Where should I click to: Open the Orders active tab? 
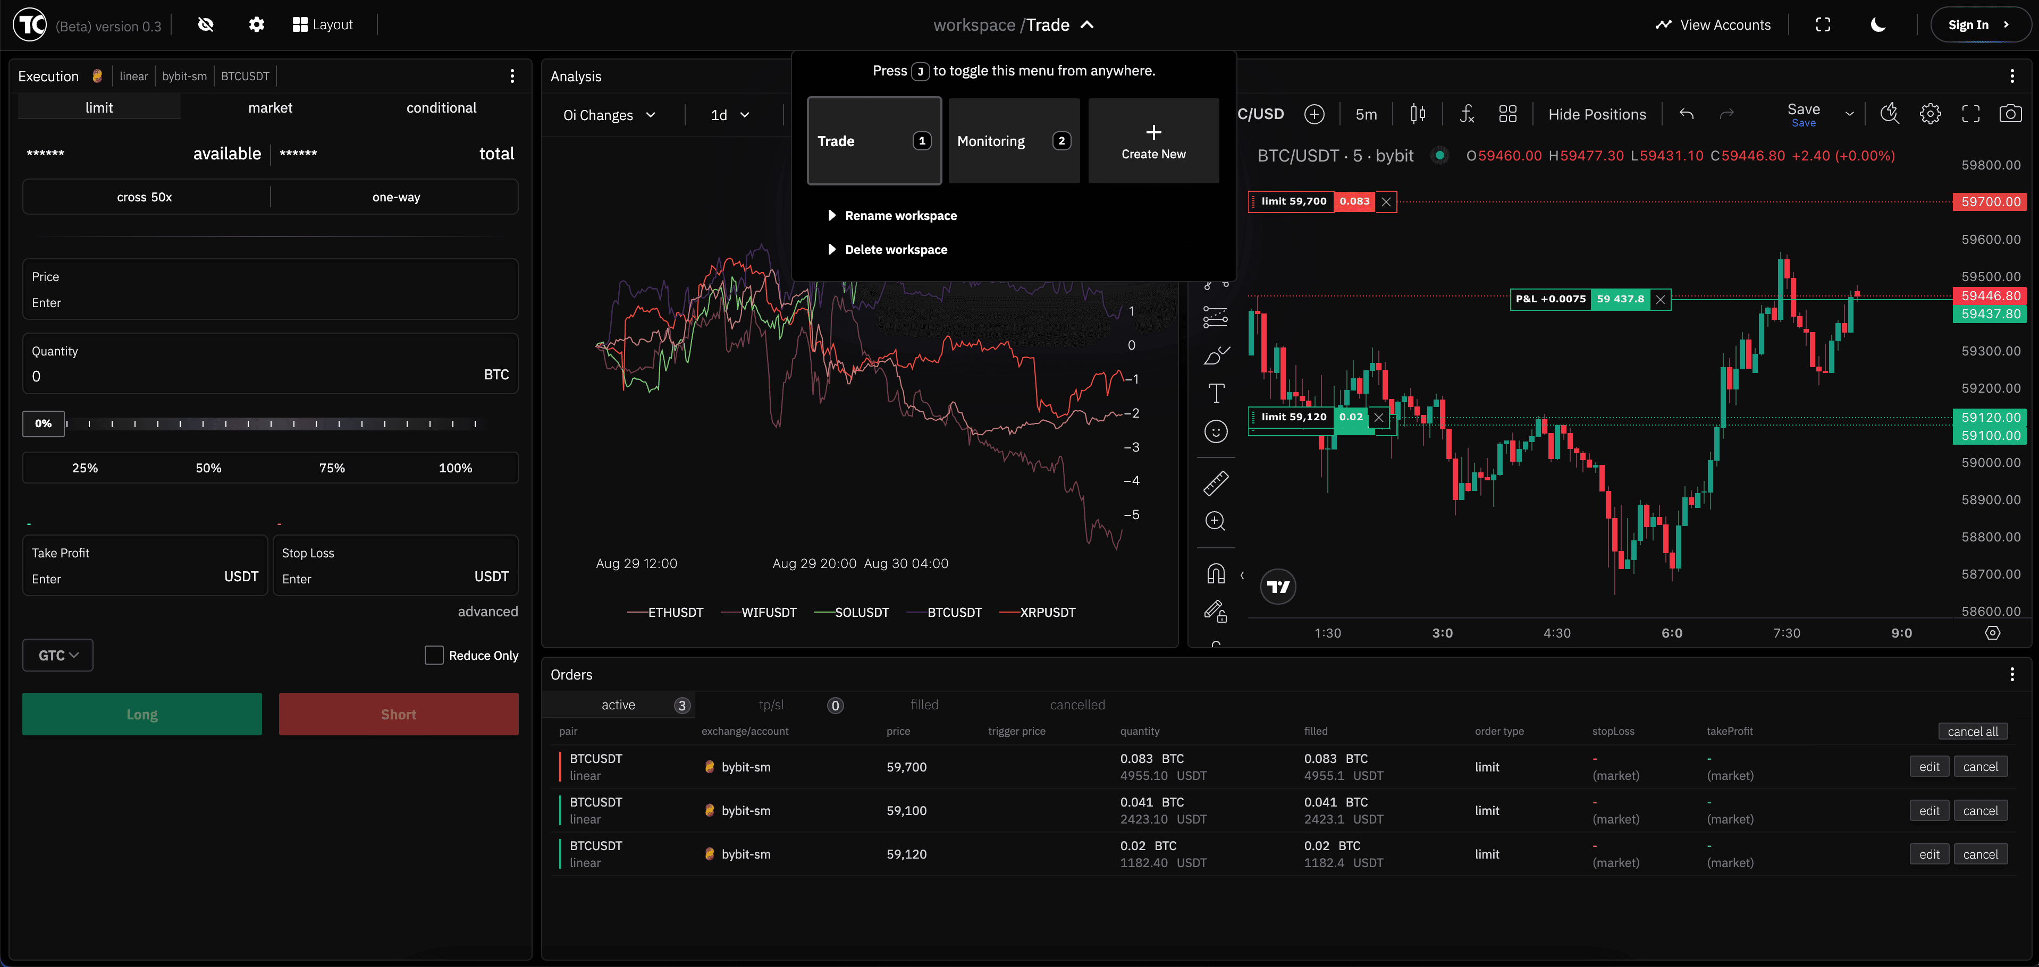click(619, 705)
